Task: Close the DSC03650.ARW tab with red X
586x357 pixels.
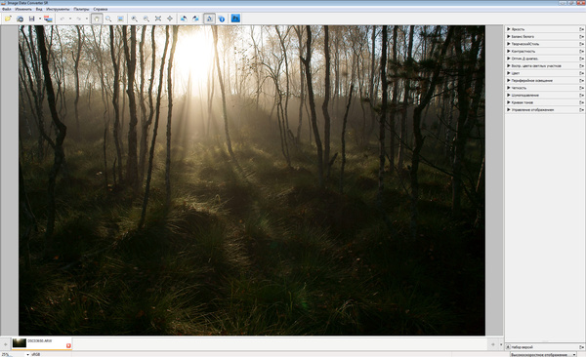Action: [68, 346]
